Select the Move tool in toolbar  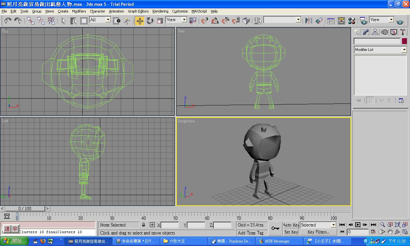(140, 21)
